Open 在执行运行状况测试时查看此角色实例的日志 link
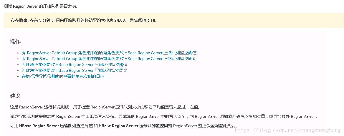The height and width of the screenshot is (136, 344). 63,76
